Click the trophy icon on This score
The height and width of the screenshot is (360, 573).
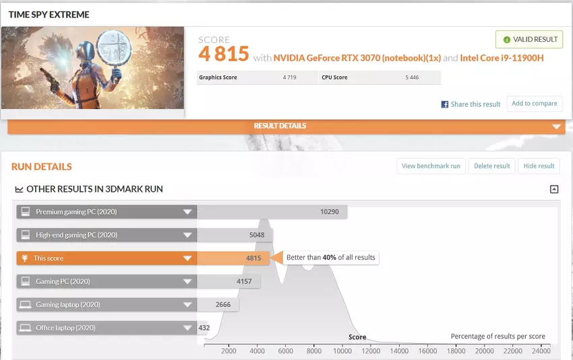(26, 258)
